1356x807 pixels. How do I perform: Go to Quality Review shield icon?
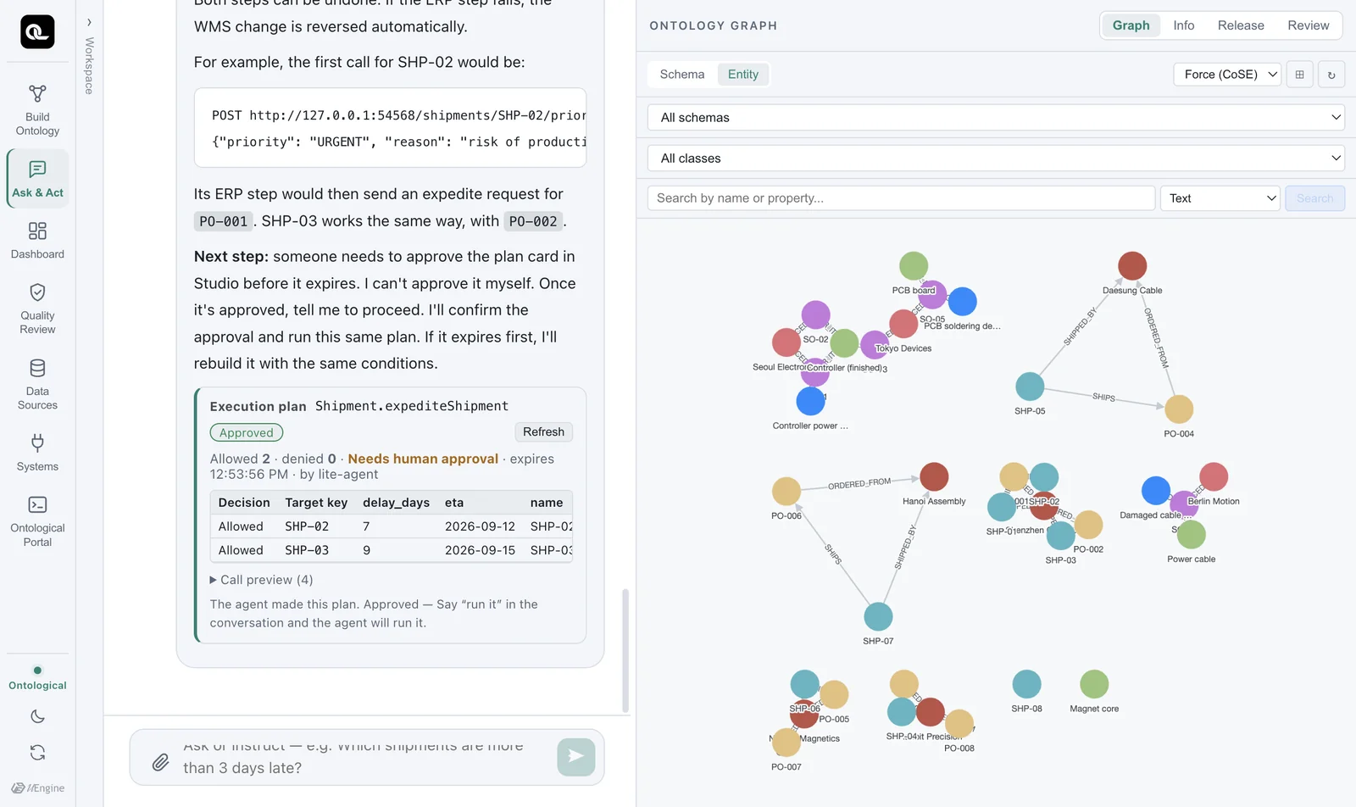37,292
